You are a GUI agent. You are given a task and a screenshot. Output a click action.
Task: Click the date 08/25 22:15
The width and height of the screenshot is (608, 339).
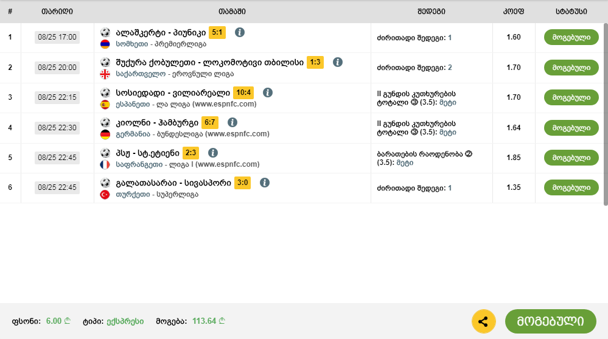(x=57, y=97)
